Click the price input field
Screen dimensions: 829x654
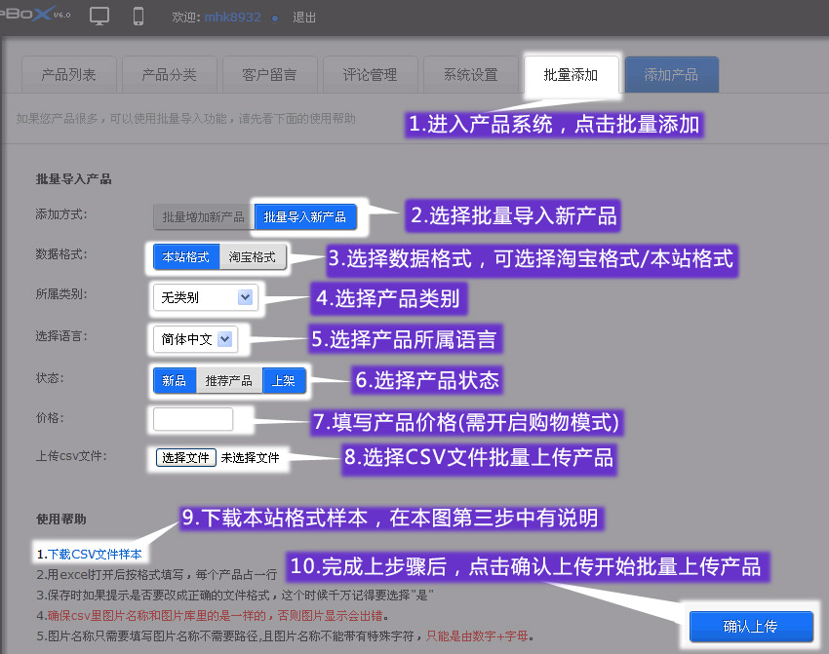click(x=193, y=419)
